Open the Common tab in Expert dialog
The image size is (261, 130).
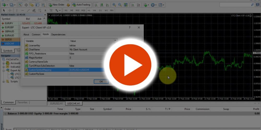click(x=36, y=35)
